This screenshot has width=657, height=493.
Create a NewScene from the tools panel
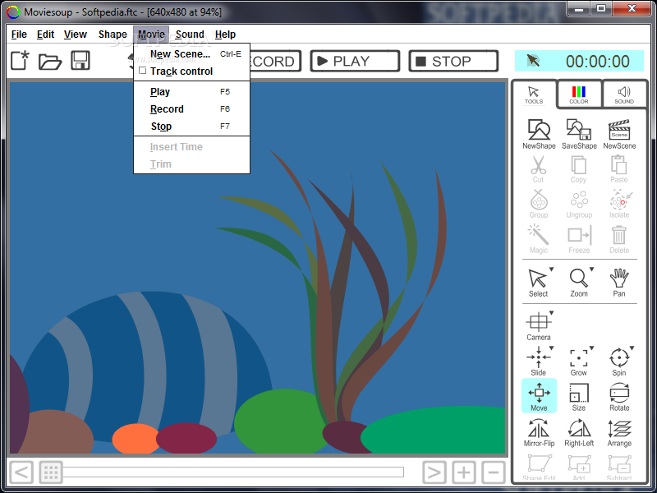(x=619, y=134)
